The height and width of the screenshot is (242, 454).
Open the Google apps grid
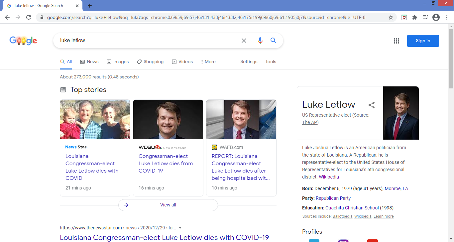tap(396, 41)
